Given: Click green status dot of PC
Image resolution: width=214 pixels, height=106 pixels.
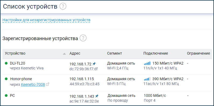Looking at the screenshot, I should pyautogui.click(x=6, y=96).
